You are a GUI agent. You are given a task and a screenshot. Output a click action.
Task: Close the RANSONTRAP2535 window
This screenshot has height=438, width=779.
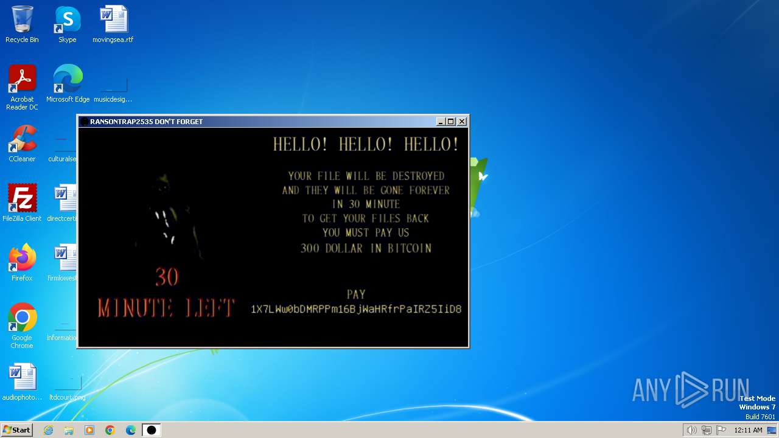click(462, 122)
